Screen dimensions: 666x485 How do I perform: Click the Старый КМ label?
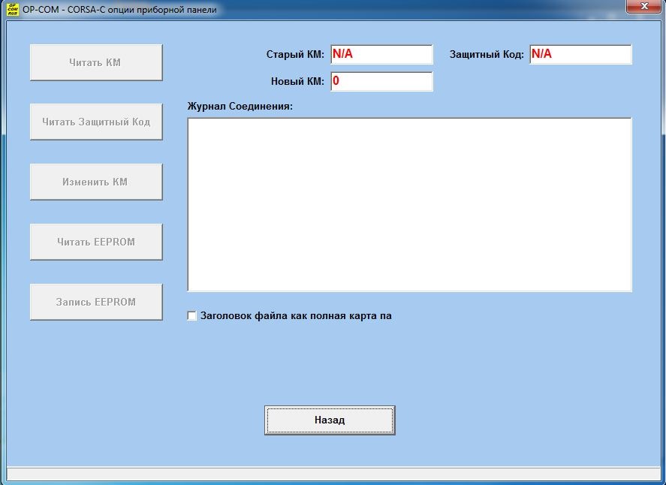(x=295, y=54)
